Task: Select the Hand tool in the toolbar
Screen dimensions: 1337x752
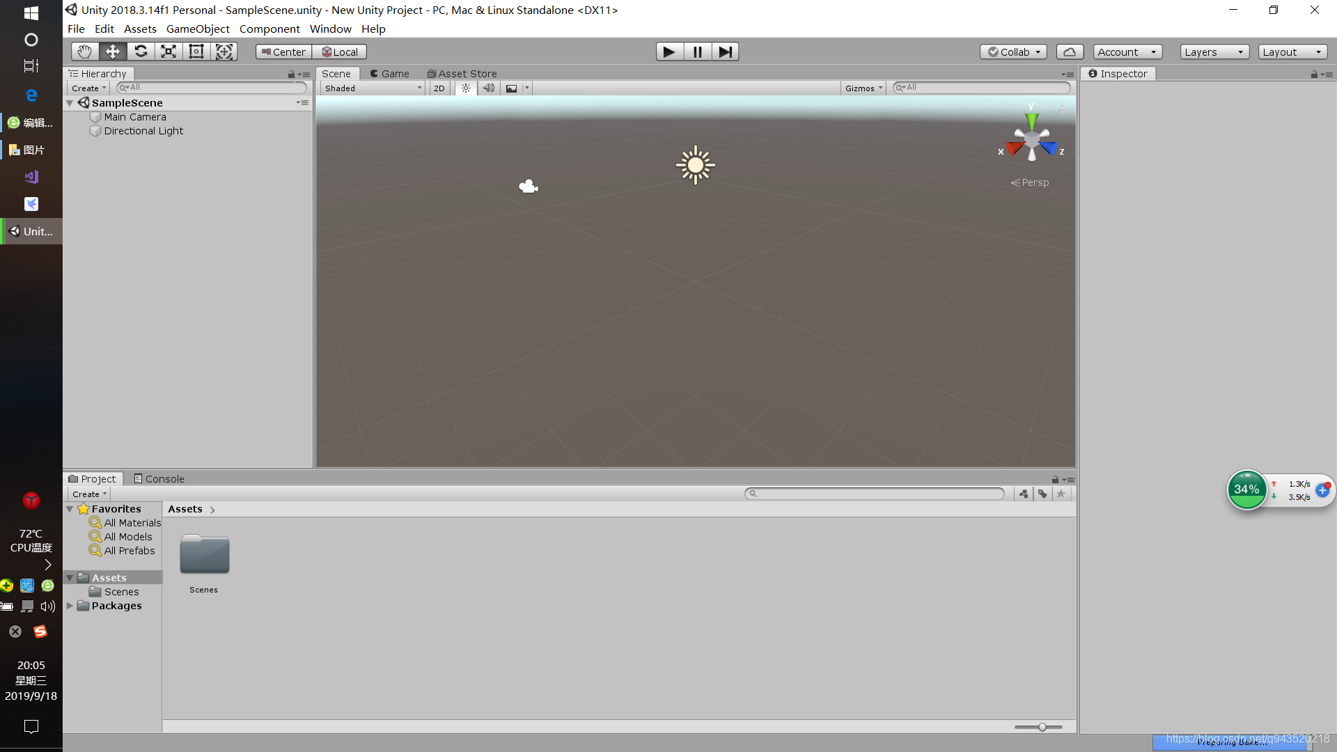Action: (x=84, y=52)
